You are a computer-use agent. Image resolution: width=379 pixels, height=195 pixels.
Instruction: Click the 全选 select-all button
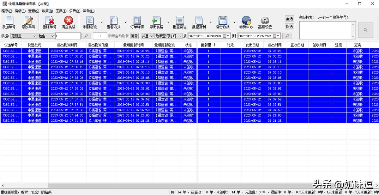[289, 19]
